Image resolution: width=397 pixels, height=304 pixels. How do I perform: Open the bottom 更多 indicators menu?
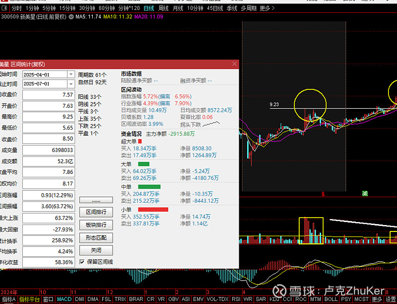pos(377,300)
